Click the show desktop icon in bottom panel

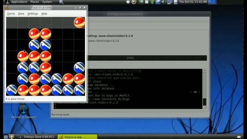[6, 137]
